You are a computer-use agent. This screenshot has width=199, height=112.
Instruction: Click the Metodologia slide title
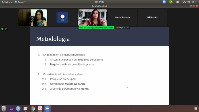point(53,39)
